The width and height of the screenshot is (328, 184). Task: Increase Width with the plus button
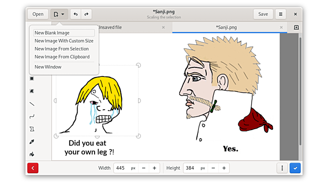pyautogui.click(x=154, y=168)
